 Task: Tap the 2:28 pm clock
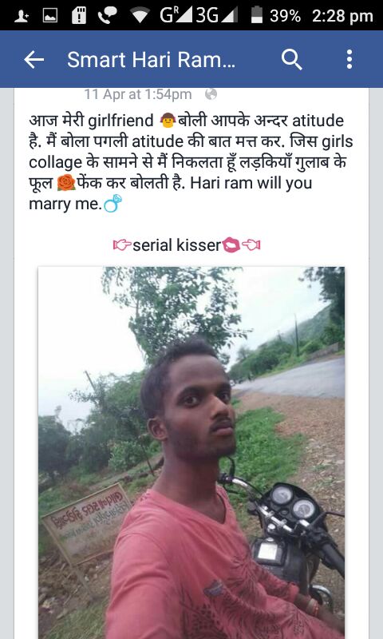click(342, 16)
